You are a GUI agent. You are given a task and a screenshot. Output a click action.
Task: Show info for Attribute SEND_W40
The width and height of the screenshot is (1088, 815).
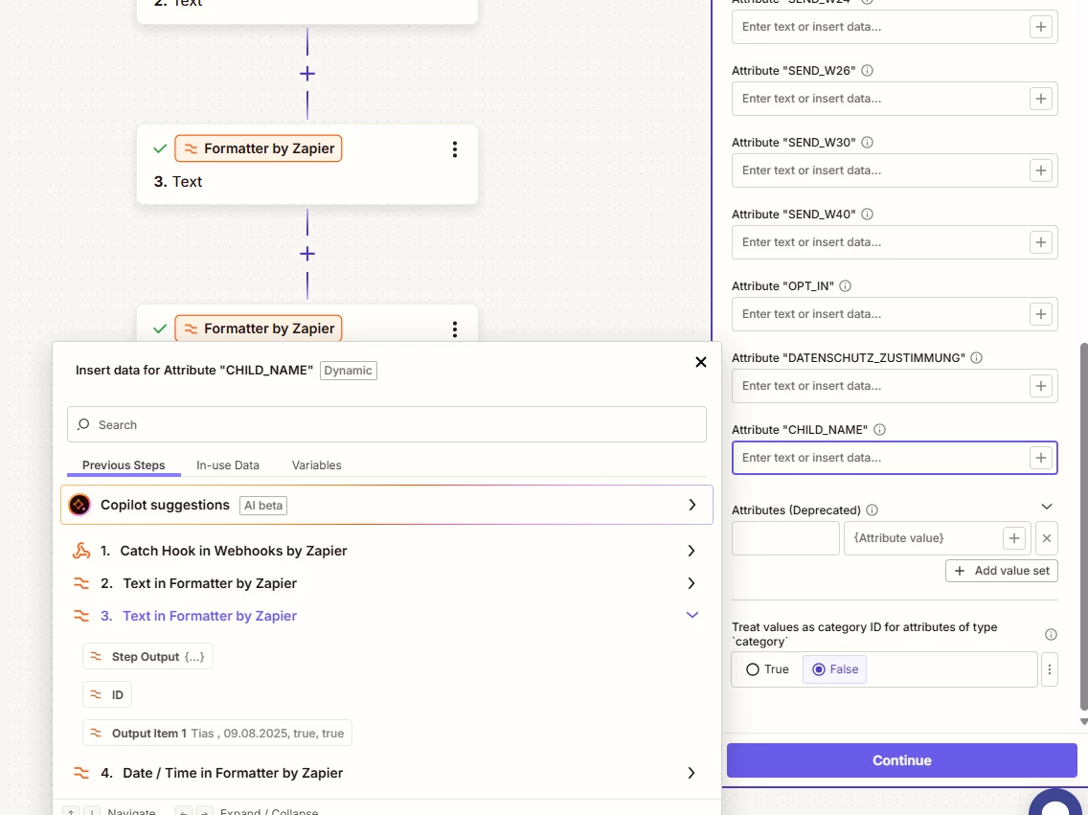point(868,215)
